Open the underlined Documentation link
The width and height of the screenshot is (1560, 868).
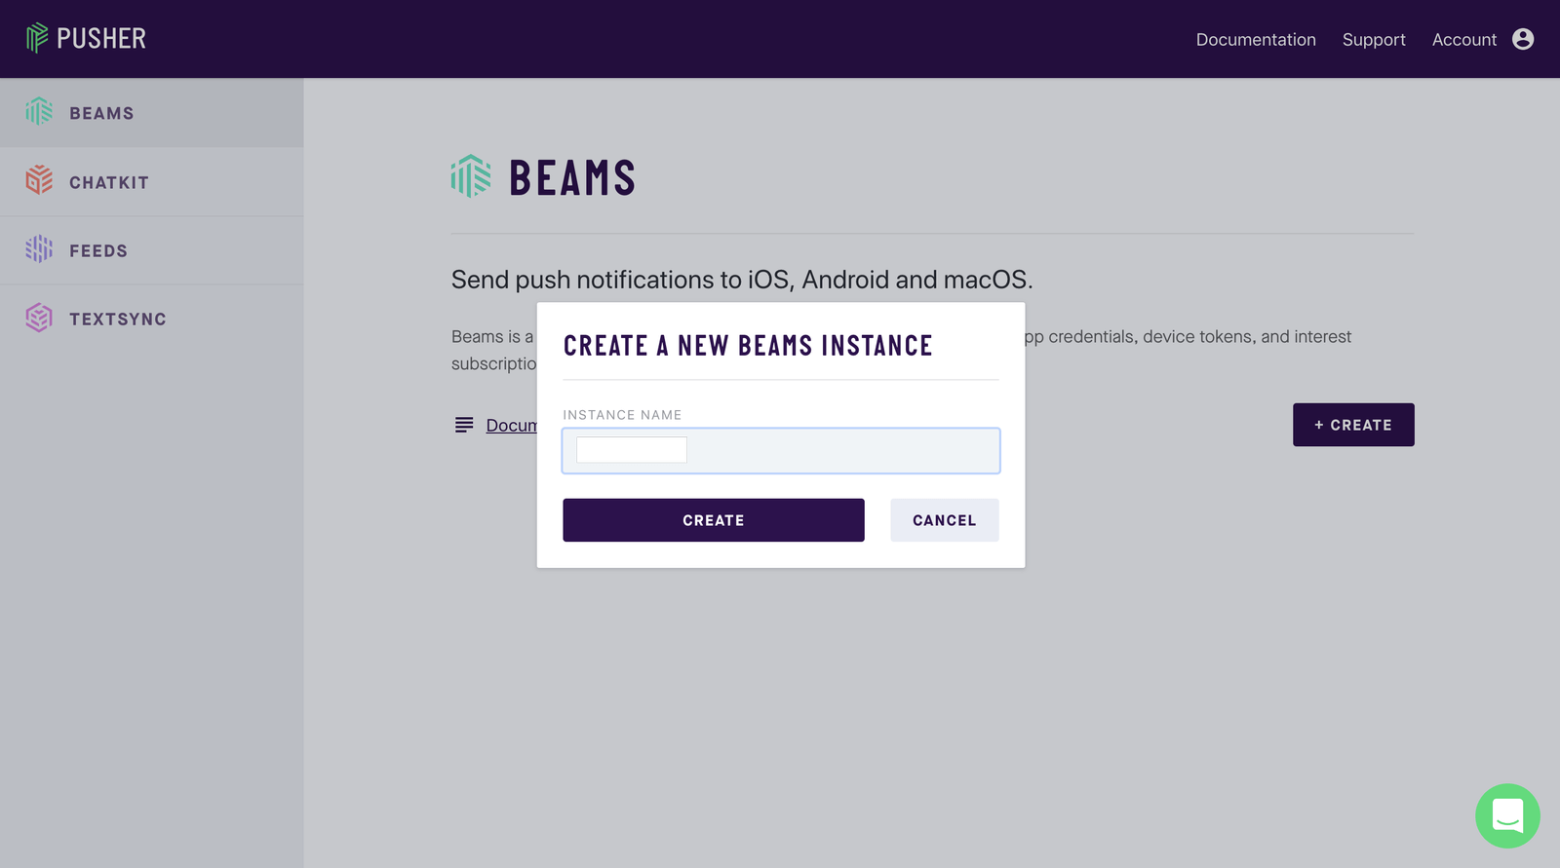pos(515,425)
